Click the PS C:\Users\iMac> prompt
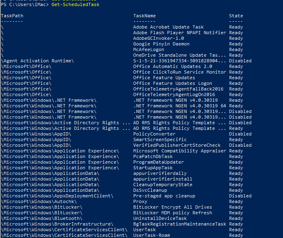 (x=25, y=4)
